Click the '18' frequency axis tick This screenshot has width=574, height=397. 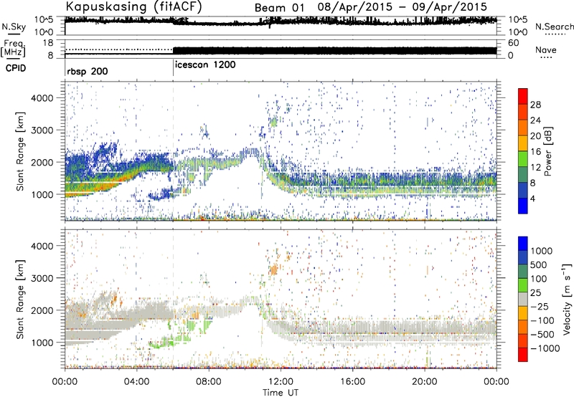48,43
